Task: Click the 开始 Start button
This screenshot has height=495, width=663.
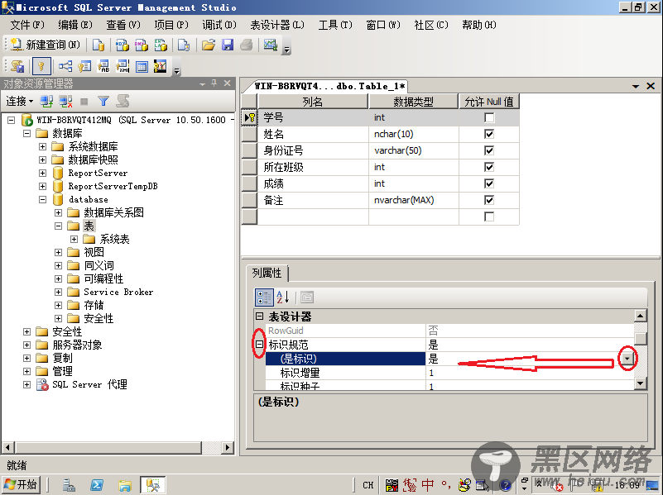Action: tap(22, 484)
